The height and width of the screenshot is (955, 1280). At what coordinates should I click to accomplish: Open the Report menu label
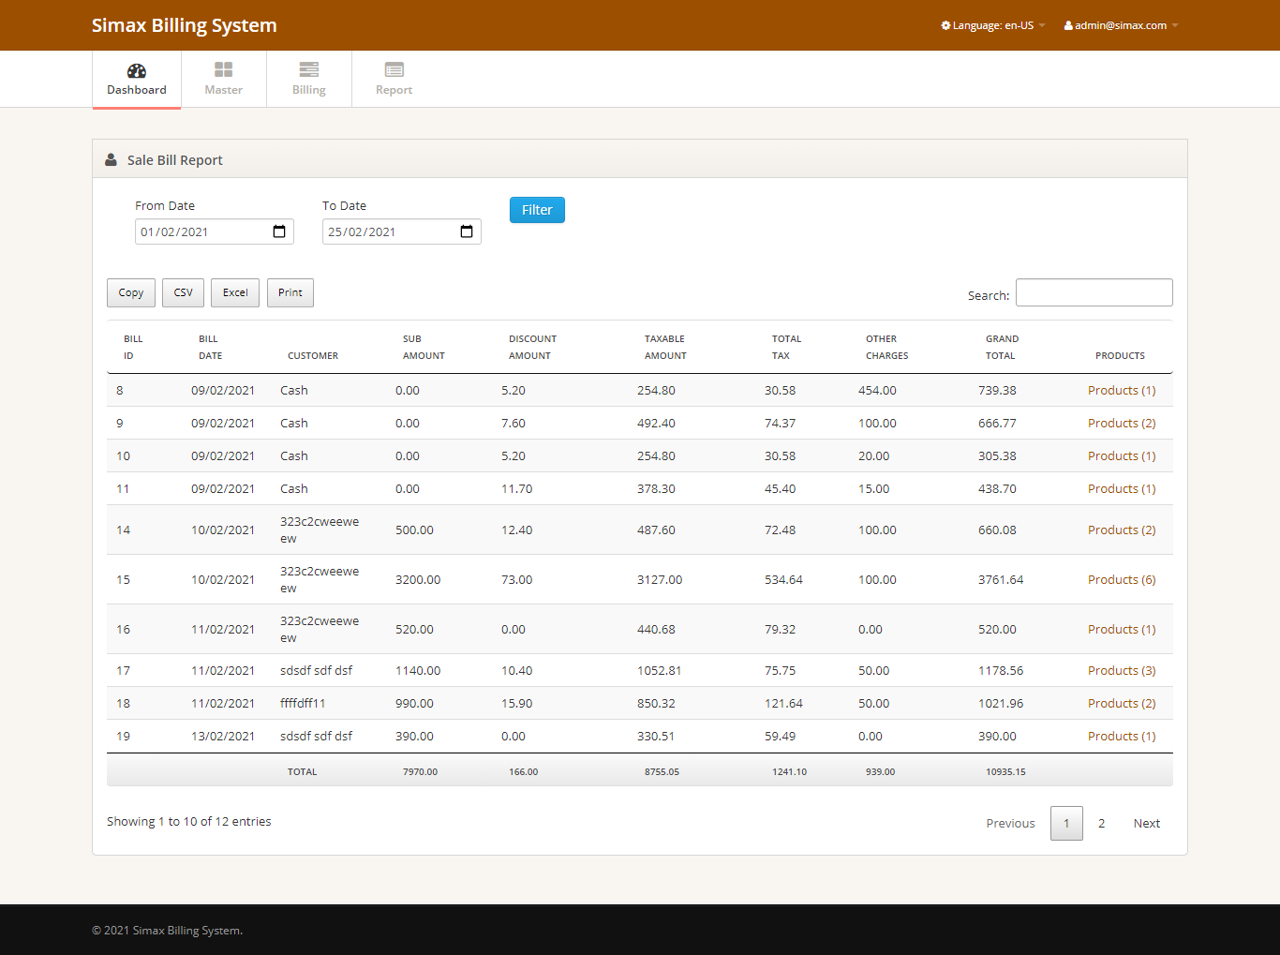click(x=394, y=90)
